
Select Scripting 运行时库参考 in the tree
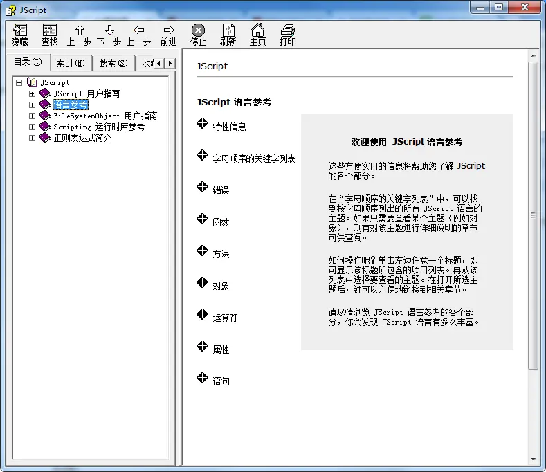98,127
